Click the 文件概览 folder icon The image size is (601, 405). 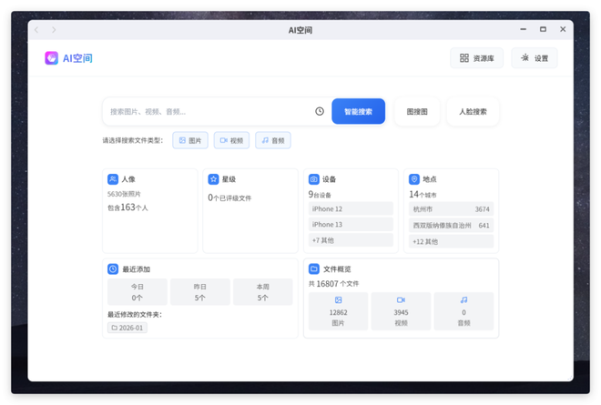click(313, 269)
